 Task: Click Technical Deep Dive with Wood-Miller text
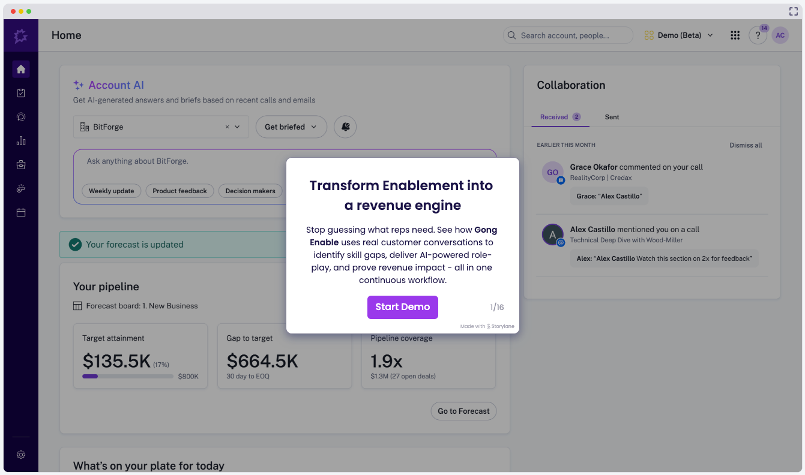[627, 240]
